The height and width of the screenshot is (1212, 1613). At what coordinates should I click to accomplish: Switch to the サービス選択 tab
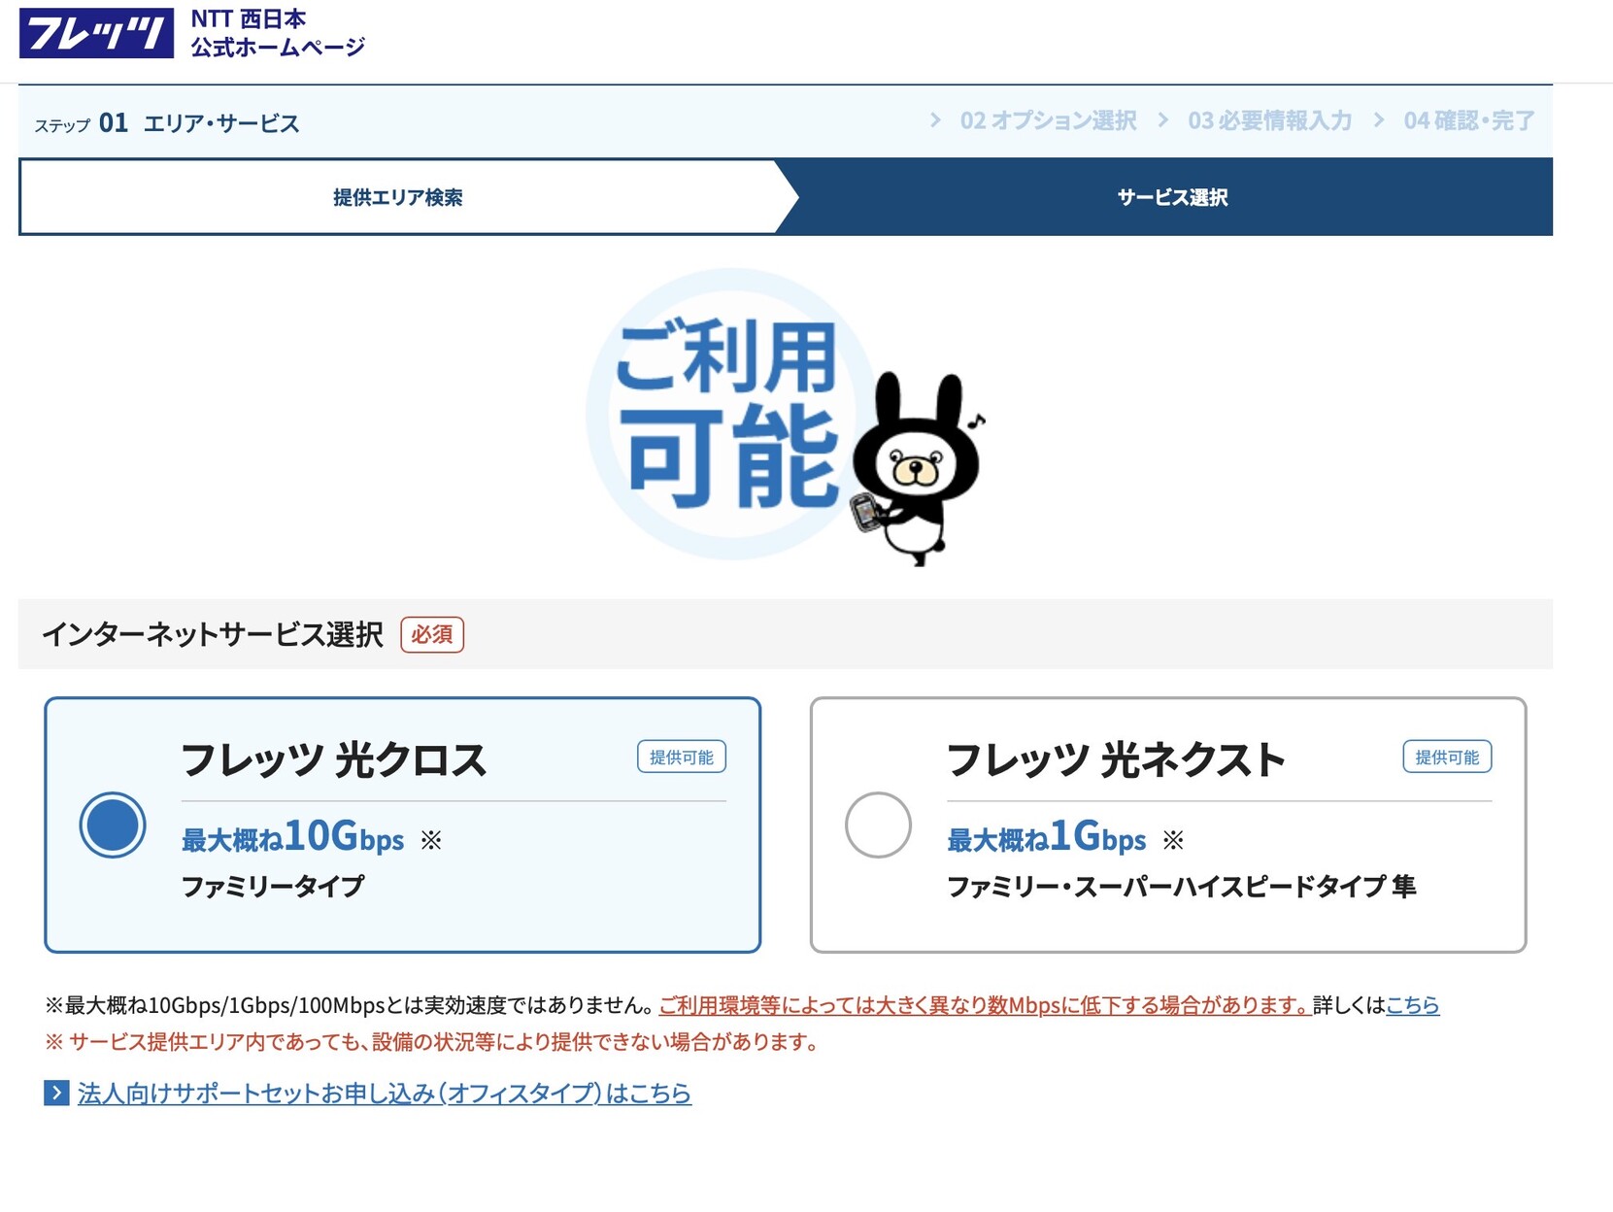point(1172,197)
